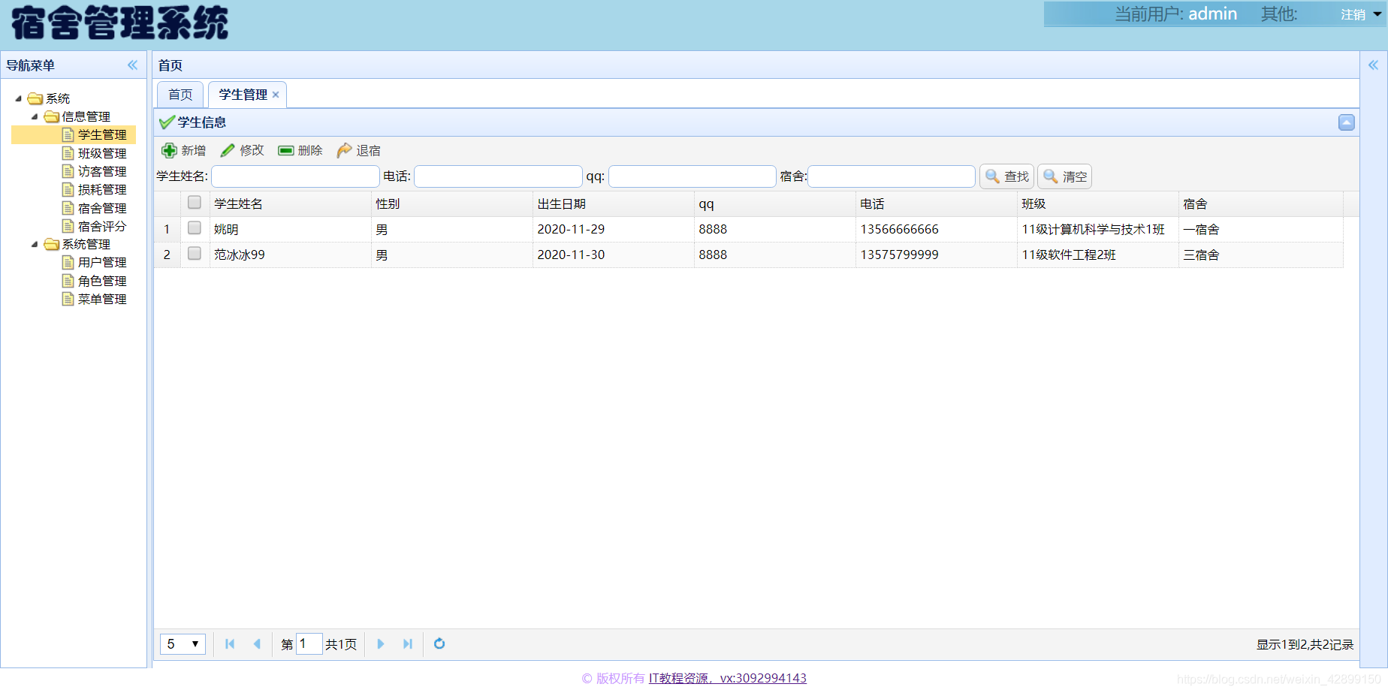Viewport: 1388px width, 693px height.
Task: Open 访客管理 in the navigation tree
Action: click(102, 171)
